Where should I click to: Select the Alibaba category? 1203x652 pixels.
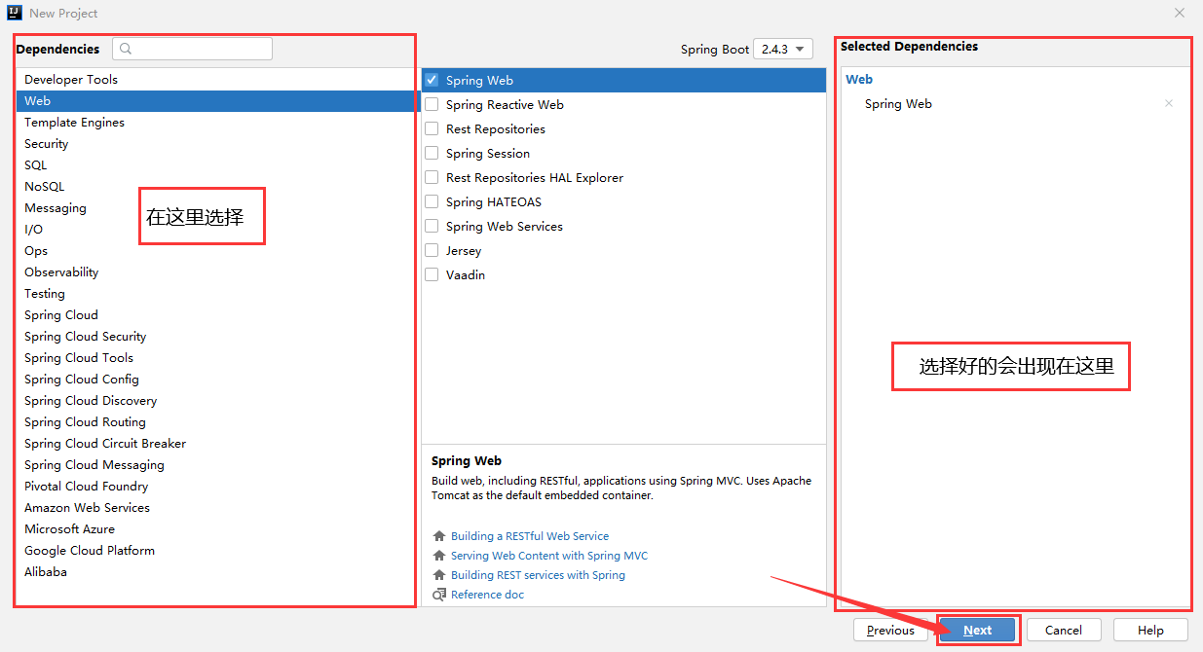tap(216, 572)
